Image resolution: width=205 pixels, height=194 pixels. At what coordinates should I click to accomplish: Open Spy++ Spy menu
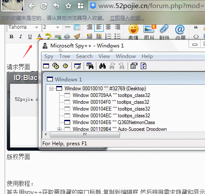tap(49, 56)
